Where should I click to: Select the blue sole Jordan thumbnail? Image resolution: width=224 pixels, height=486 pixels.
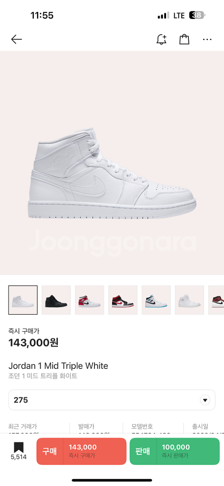(x=156, y=300)
